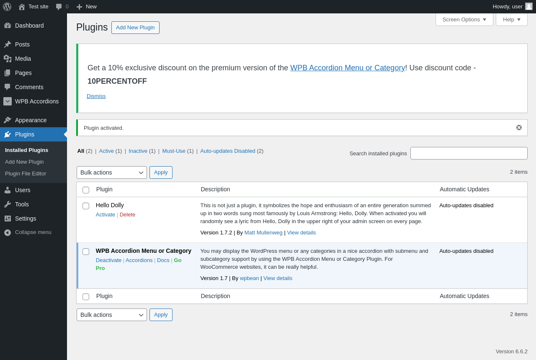This screenshot has height=360, width=536.
Task: Open wpbean author link
Action: [249, 278]
